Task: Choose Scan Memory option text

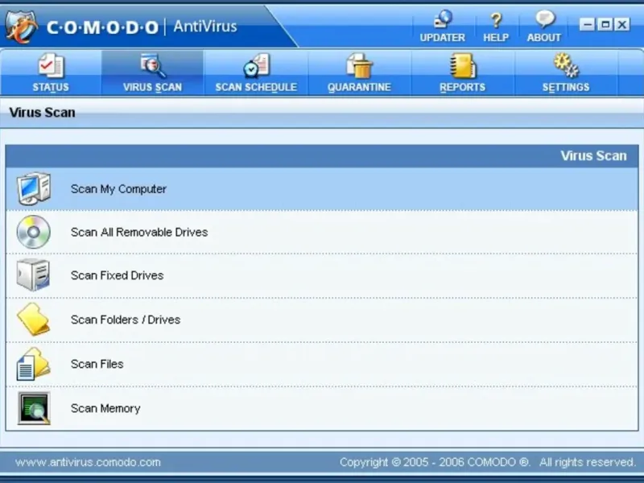Action: [105, 408]
